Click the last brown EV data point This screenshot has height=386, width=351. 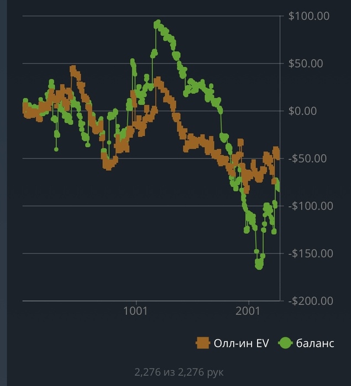(x=277, y=156)
